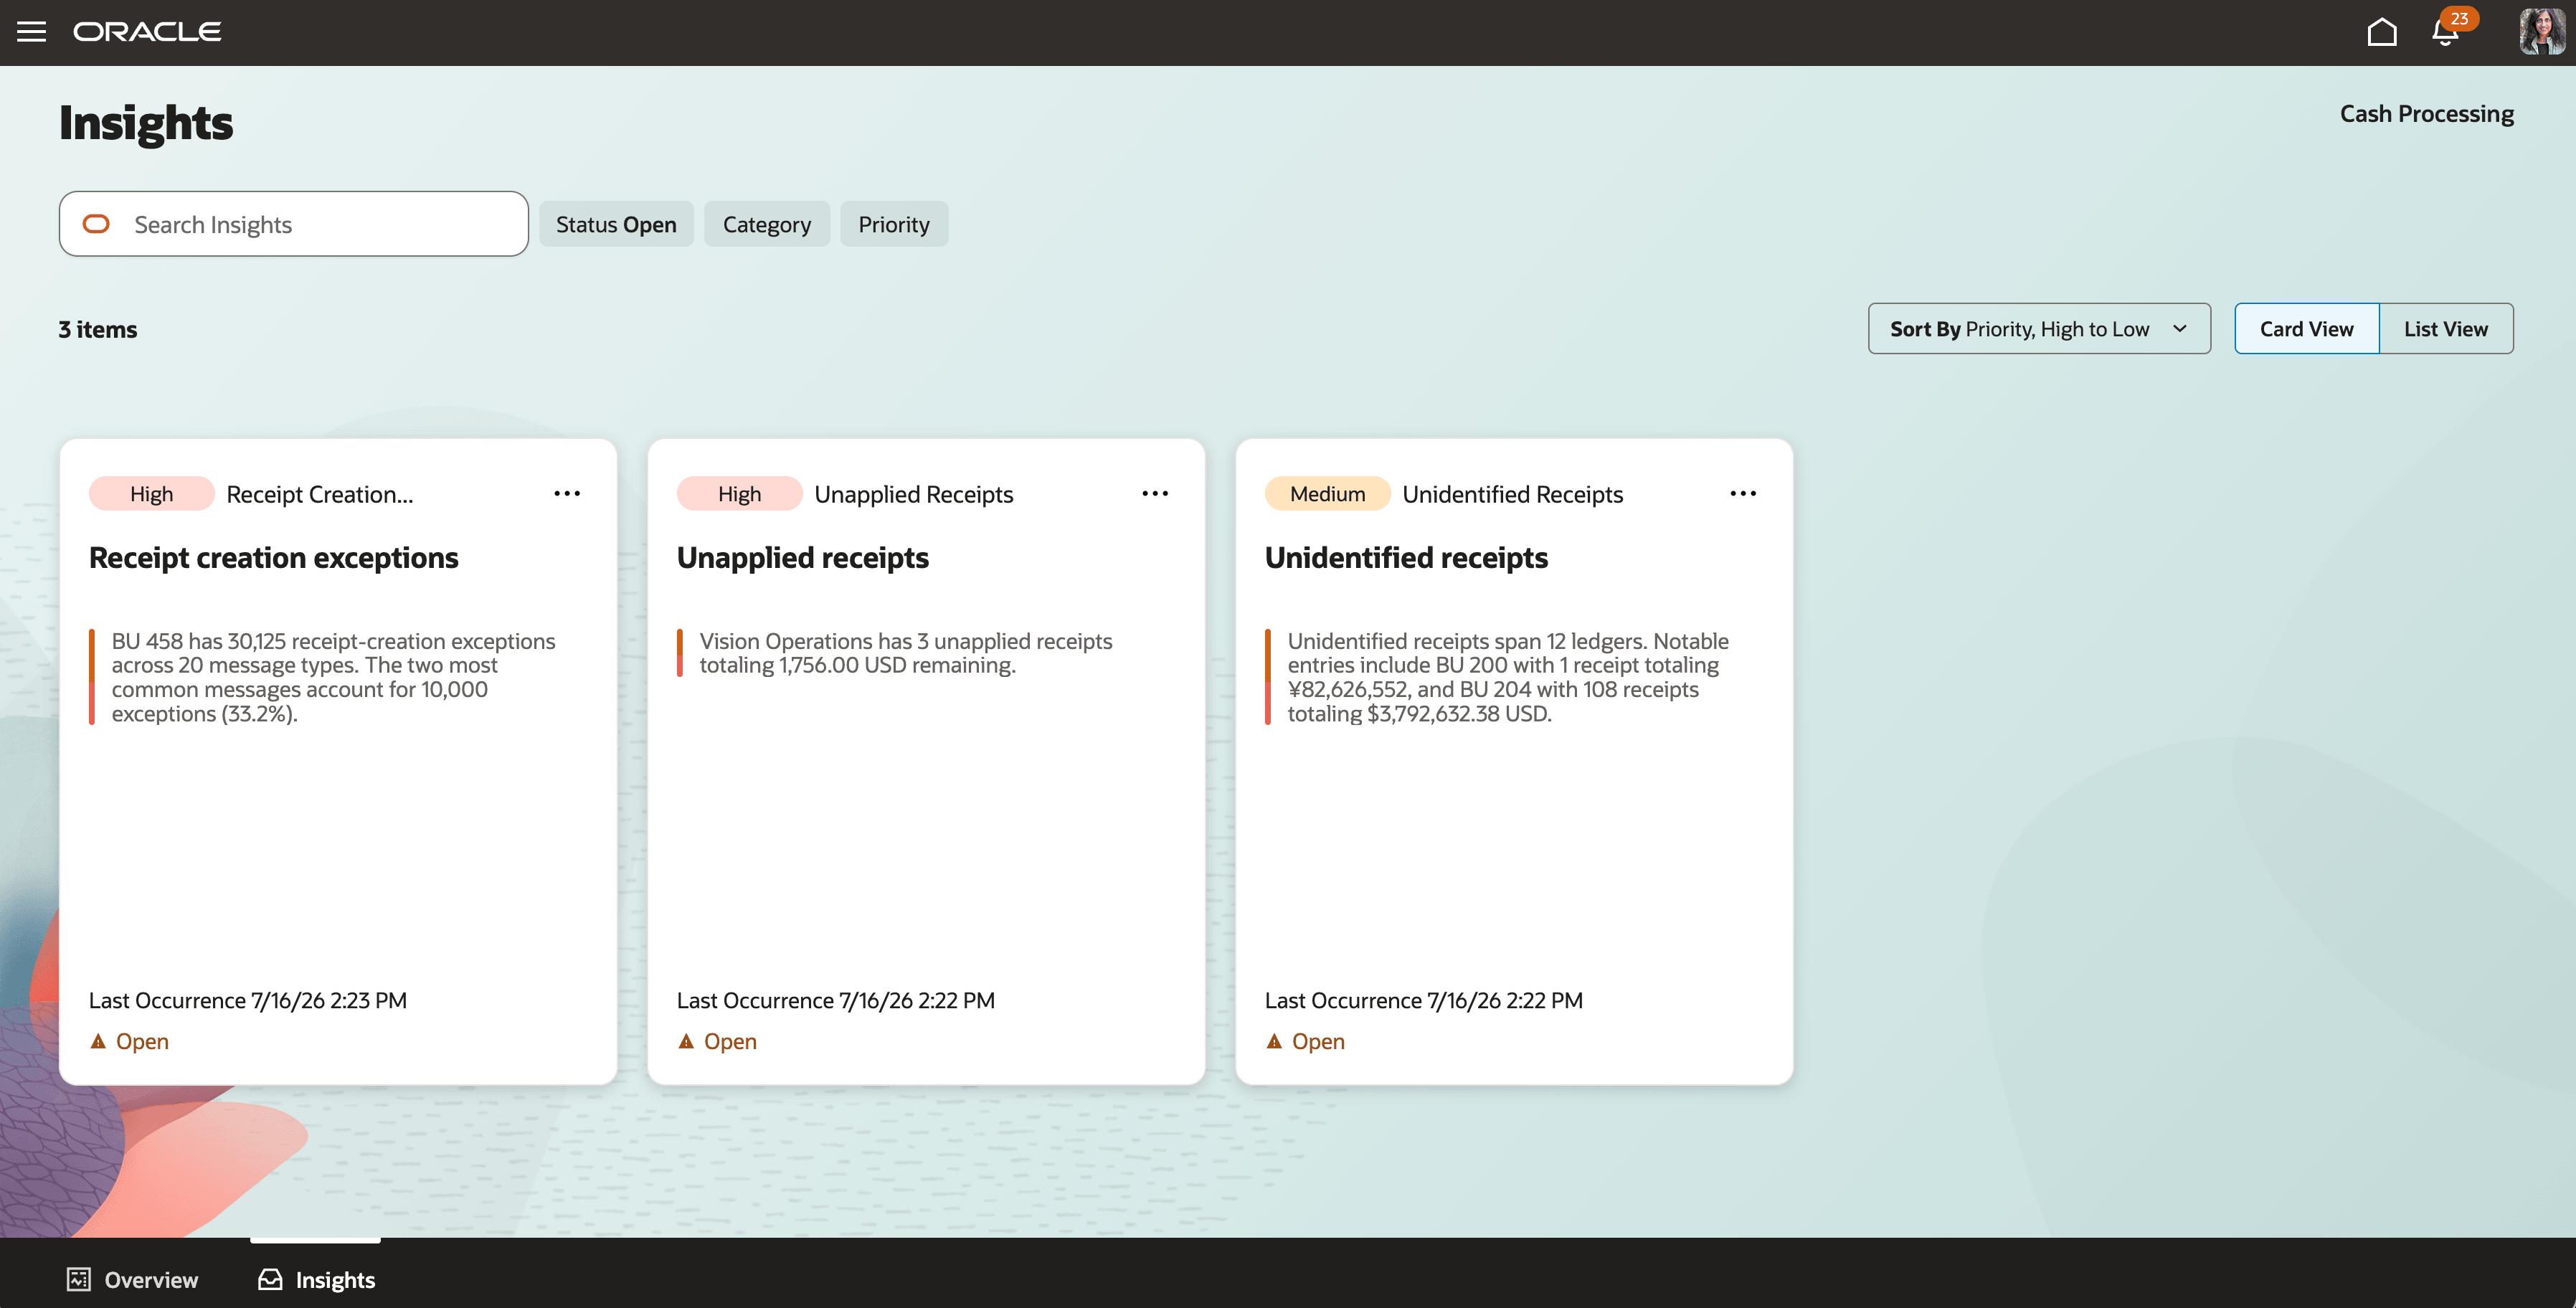The height and width of the screenshot is (1308, 2576).
Task: Select the Insights tab label
Action: pos(335,1279)
